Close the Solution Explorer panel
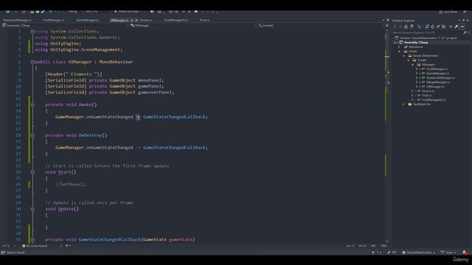This screenshot has width=472, height=265. coord(468,21)
